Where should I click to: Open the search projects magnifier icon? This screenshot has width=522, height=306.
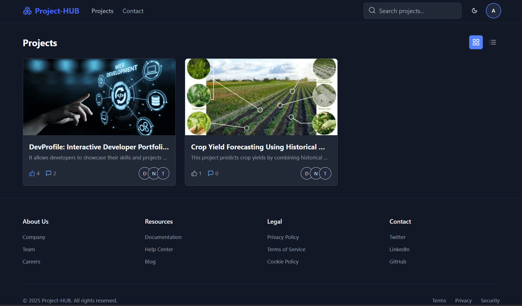pyautogui.click(x=372, y=11)
